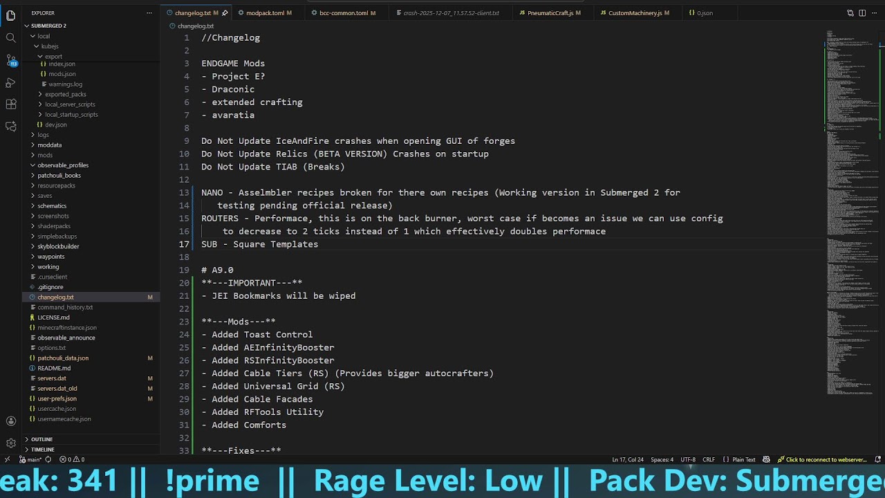Open Source Control view with 113 badge

coord(10,60)
